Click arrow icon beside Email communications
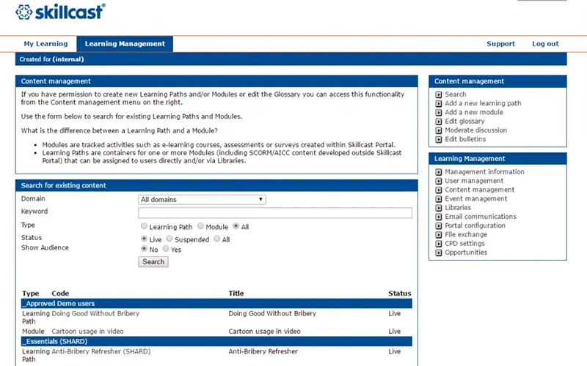The height and width of the screenshot is (366, 587). coord(438,217)
